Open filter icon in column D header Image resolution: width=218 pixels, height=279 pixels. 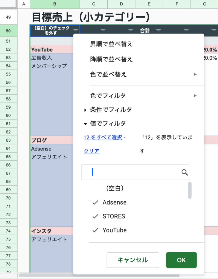(x=131, y=31)
